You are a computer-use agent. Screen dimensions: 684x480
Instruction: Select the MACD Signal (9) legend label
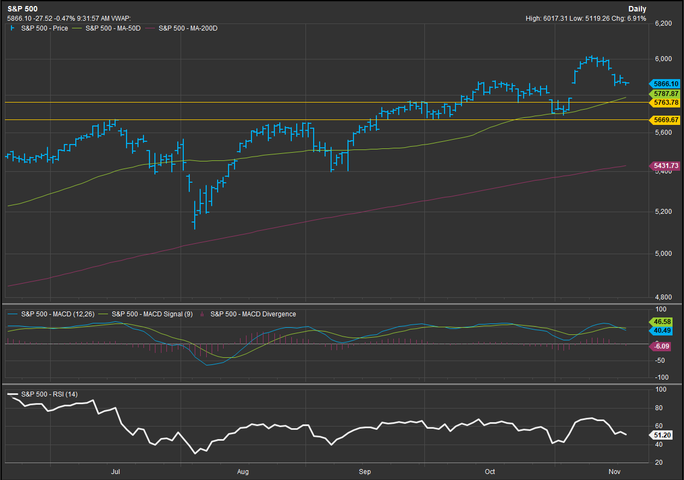152,314
